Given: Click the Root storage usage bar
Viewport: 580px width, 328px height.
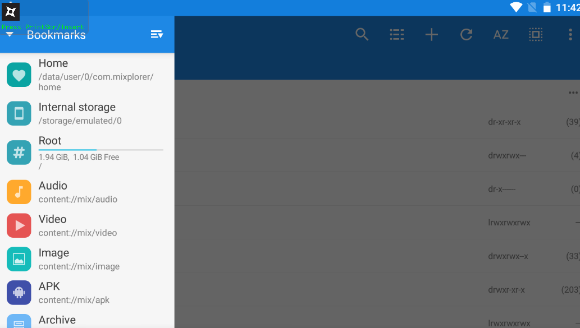Looking at the screenshot, I should (101, 150).
